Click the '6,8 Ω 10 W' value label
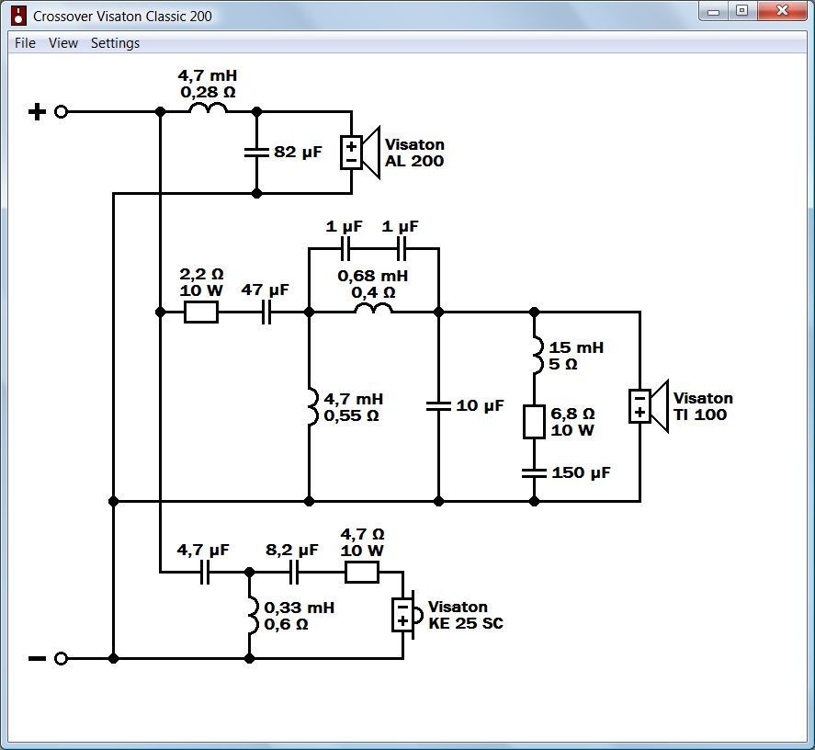Screen dimensions: 815x750 tap(572, 422)
